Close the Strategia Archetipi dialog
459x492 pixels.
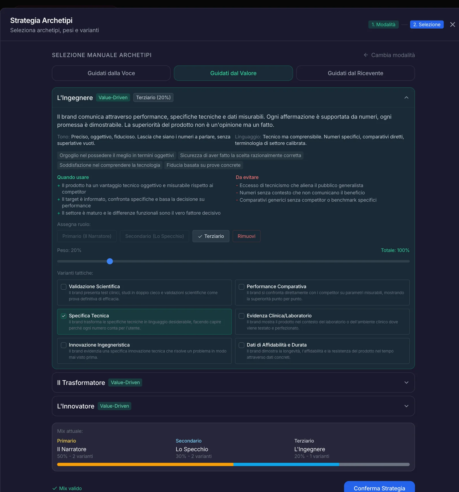pos(452,24)
